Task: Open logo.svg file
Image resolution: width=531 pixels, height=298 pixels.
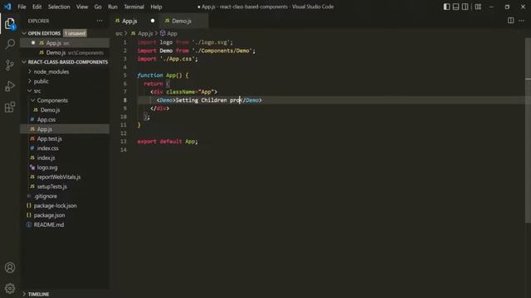Action: click(47, 167)
